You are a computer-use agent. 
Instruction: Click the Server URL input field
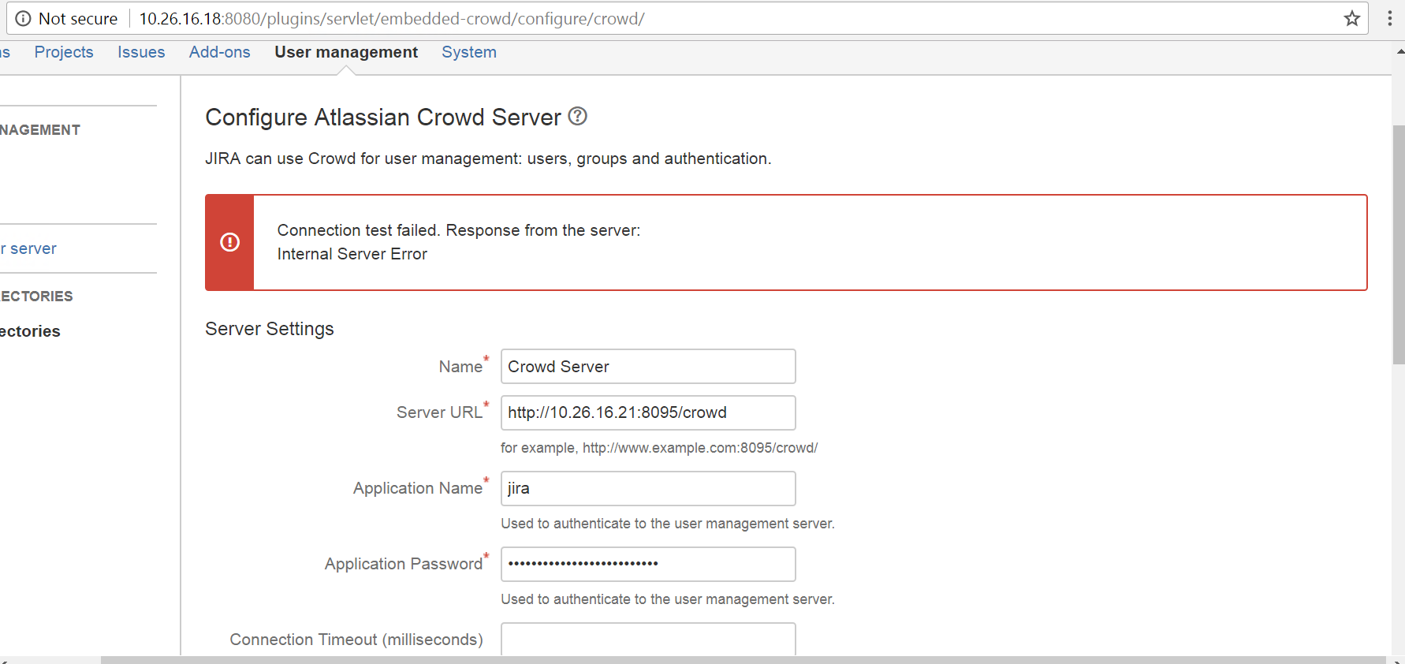(648, 412)
